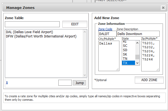
Task: Choose TN in the State list
Action: (x=129, y=58)
